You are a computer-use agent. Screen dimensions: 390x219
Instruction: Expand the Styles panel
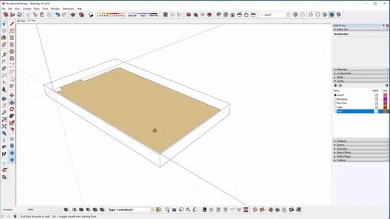click(x=360, y=77)
